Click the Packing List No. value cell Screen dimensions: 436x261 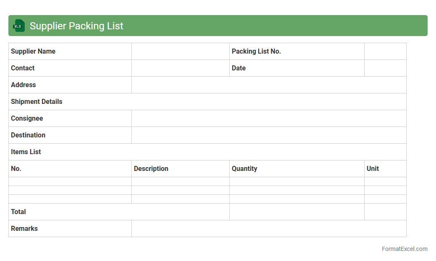385,52
